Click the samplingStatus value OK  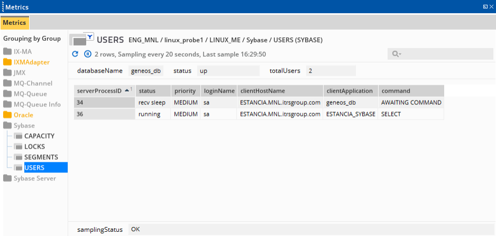(x=310, y=229)
